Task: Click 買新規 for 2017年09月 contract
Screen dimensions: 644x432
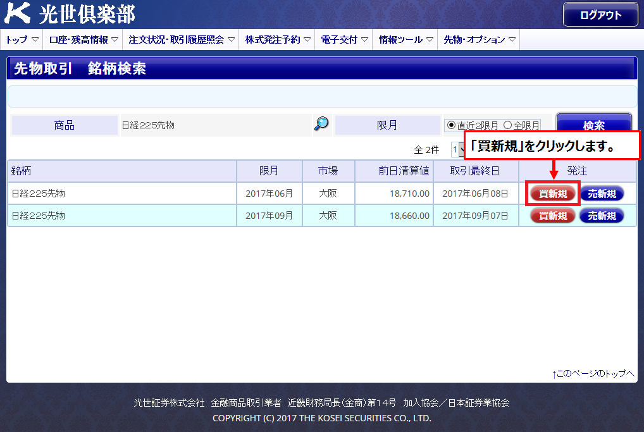Action: [553, 216]
